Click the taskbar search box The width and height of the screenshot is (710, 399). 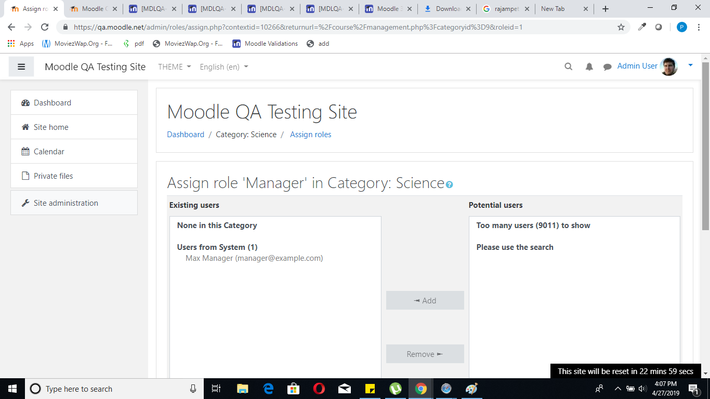point(114,389)
